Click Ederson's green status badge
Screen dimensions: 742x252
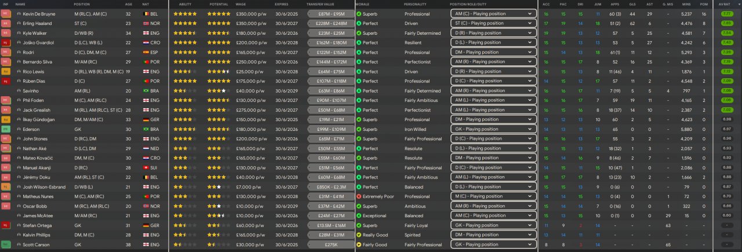[x=6, y=129]
